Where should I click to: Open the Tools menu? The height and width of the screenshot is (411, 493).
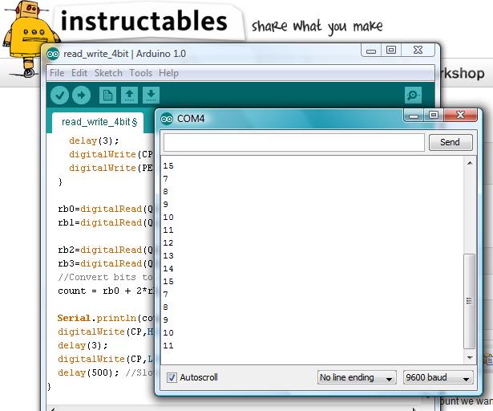(x=140, y=73)
